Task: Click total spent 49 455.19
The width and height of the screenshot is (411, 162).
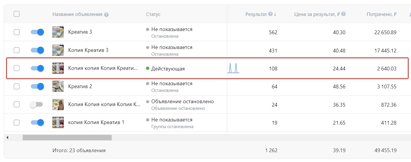Action: [385, 150]
